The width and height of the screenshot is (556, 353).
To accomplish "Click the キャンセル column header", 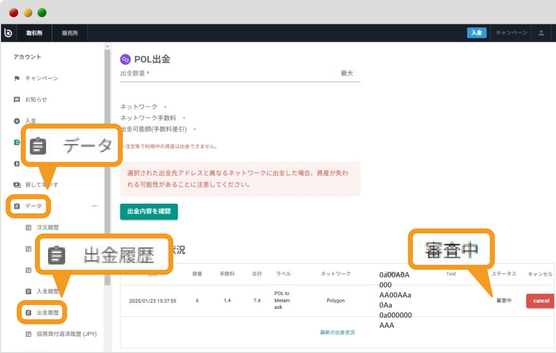I will [x=540, y=274].
